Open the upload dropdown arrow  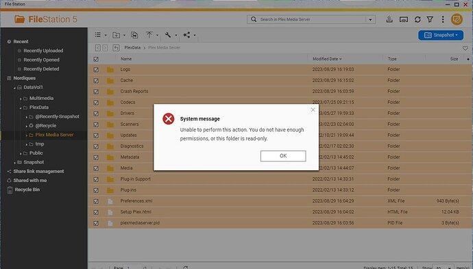(157, 35)
